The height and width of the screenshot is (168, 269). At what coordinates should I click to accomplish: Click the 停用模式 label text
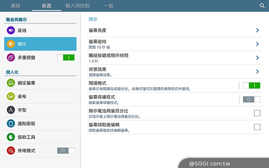pos(26,151)
